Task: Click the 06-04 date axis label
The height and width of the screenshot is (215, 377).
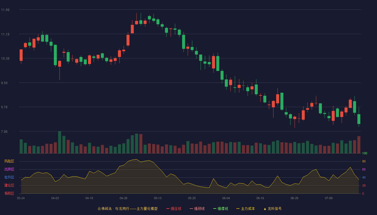Action: [226, 198]
